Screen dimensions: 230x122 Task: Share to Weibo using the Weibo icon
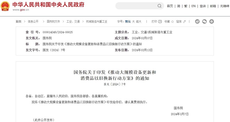pyautogui.click(x=197, y=21)
